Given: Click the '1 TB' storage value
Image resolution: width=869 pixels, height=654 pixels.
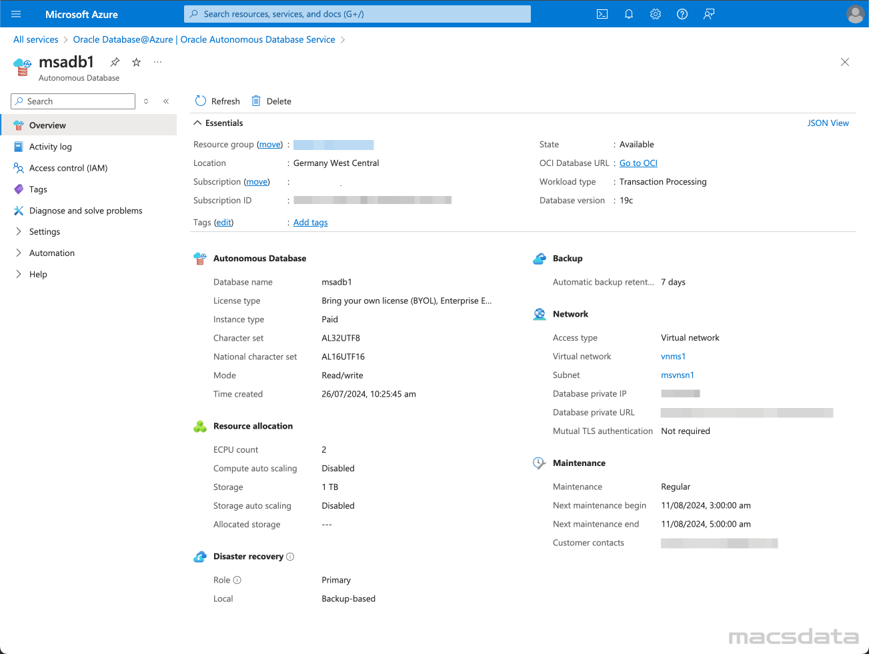Looking at the screenshot, I should tap(330, 487).
